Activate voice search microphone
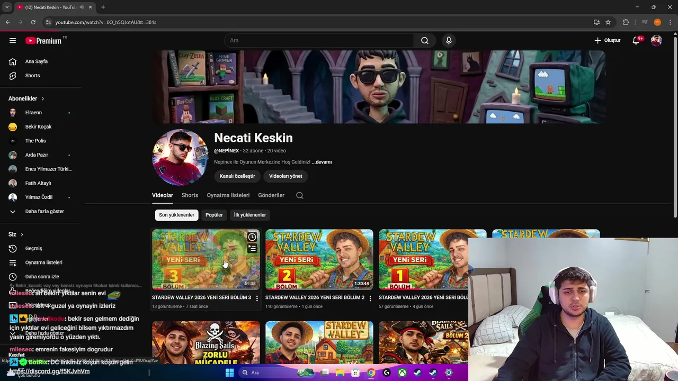This screenshot has height=381, width=678. pyautogui.click(x=449, y=41)
